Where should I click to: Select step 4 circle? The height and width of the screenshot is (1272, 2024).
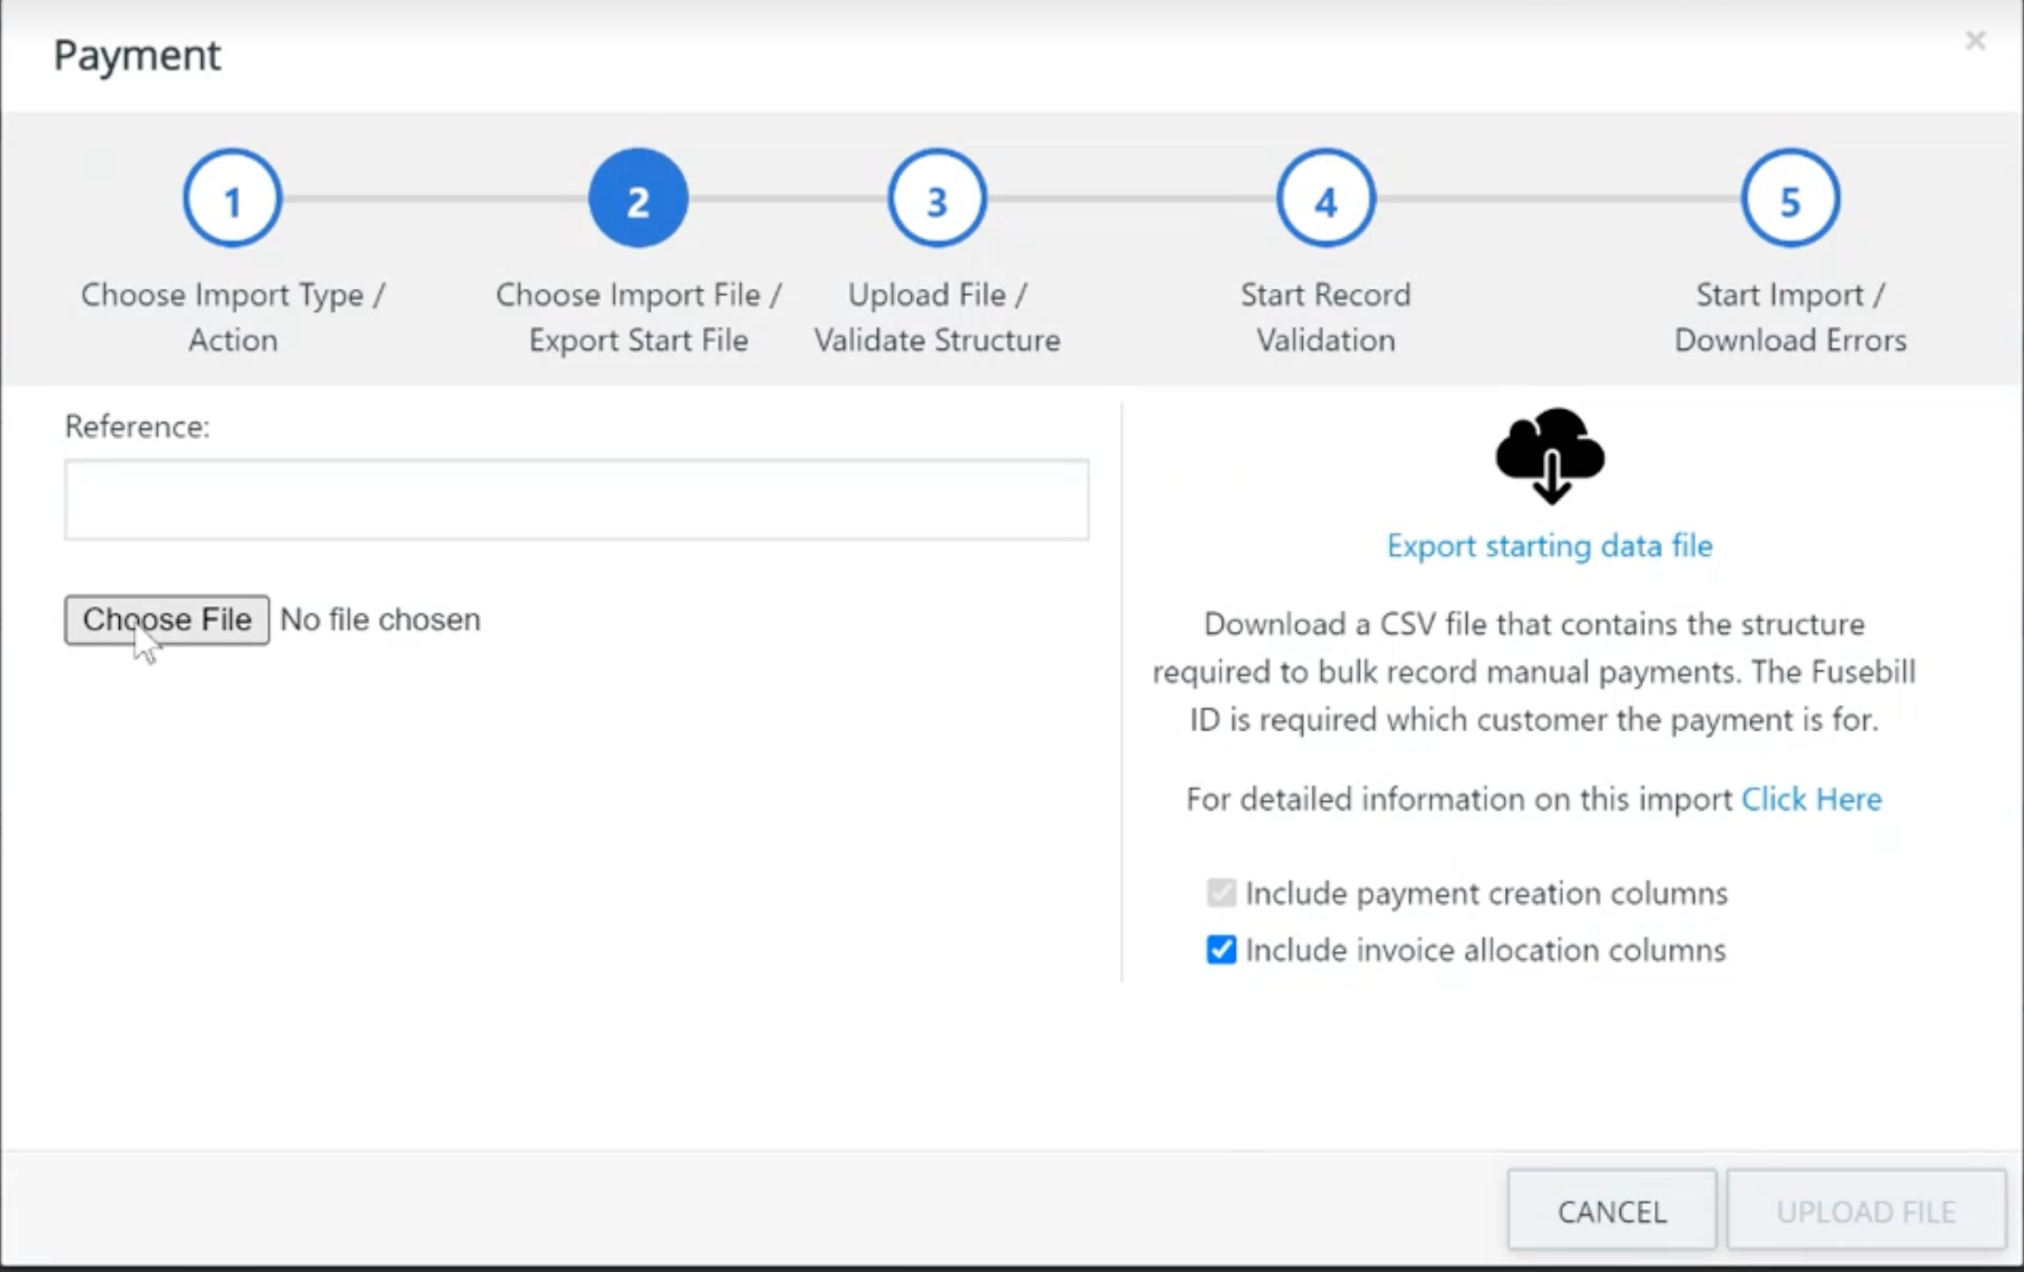click(x=1325, y=198)
